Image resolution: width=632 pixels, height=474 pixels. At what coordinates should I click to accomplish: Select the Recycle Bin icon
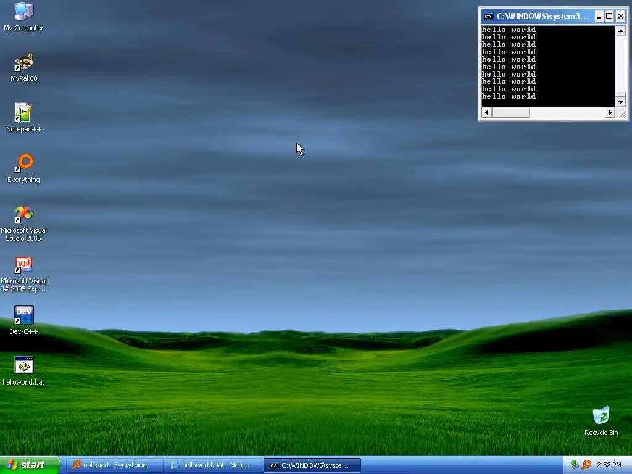pyautogui.click(x=601, y=422)
